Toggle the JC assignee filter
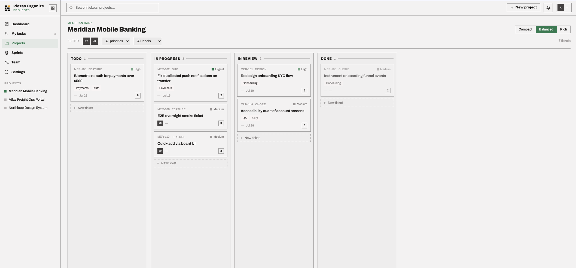This screenshot has width=576, height=268. click(x=95, y=41)
